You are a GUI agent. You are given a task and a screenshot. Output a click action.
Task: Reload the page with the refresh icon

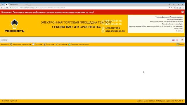(x=7, y=8)
